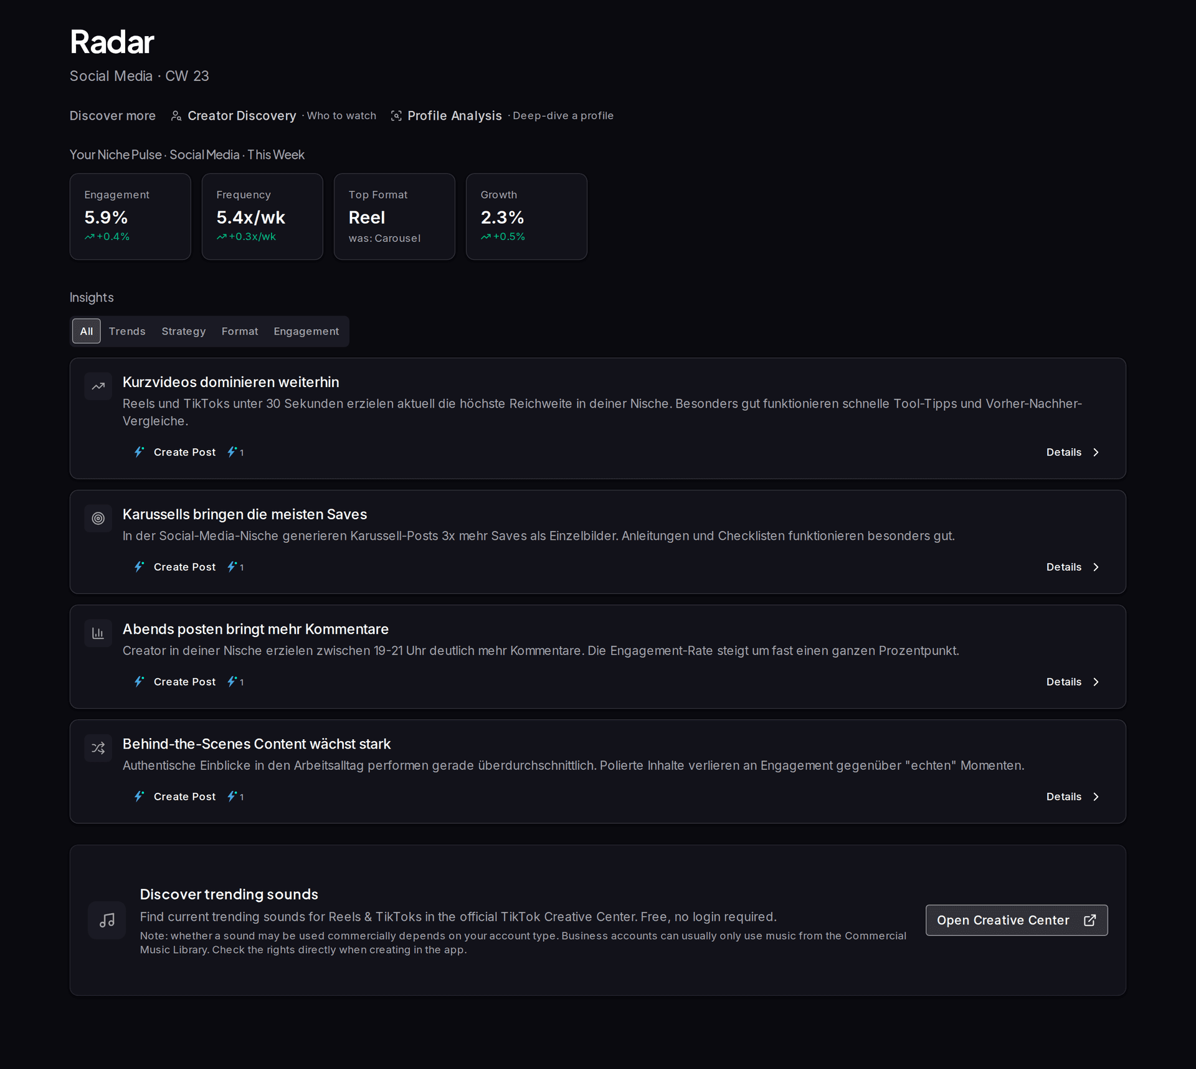Click the Growth trend arrow +0.5%
The width and height of the screenshot is (1196, 1069).
coord(486,237)
